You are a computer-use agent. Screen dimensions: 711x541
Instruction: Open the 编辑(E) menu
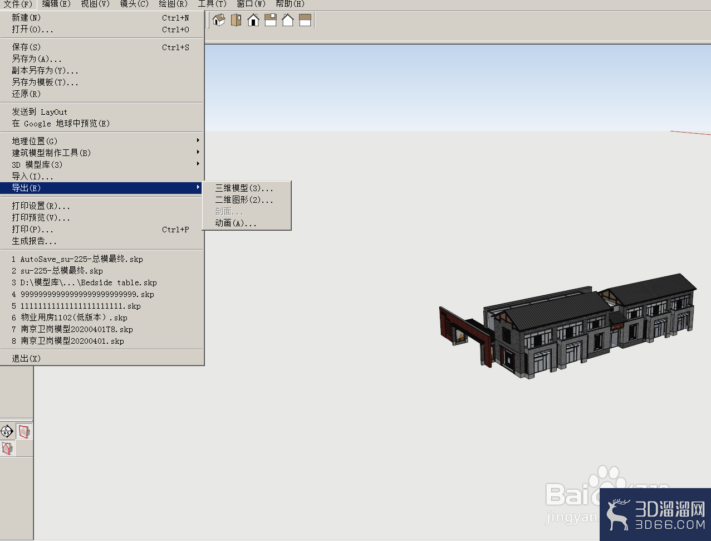56,4
